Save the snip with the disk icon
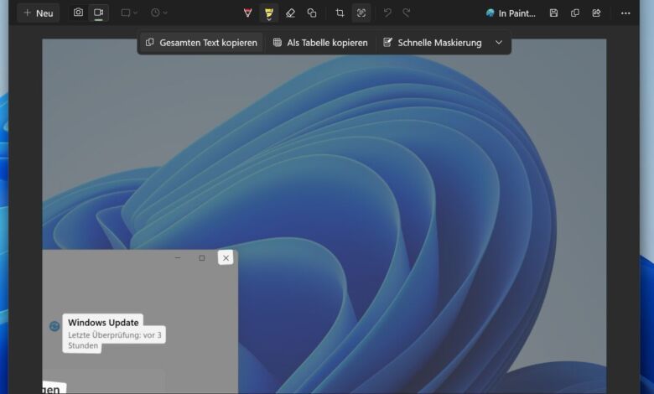The image size is (654, 394). click(x=553, y=13)
